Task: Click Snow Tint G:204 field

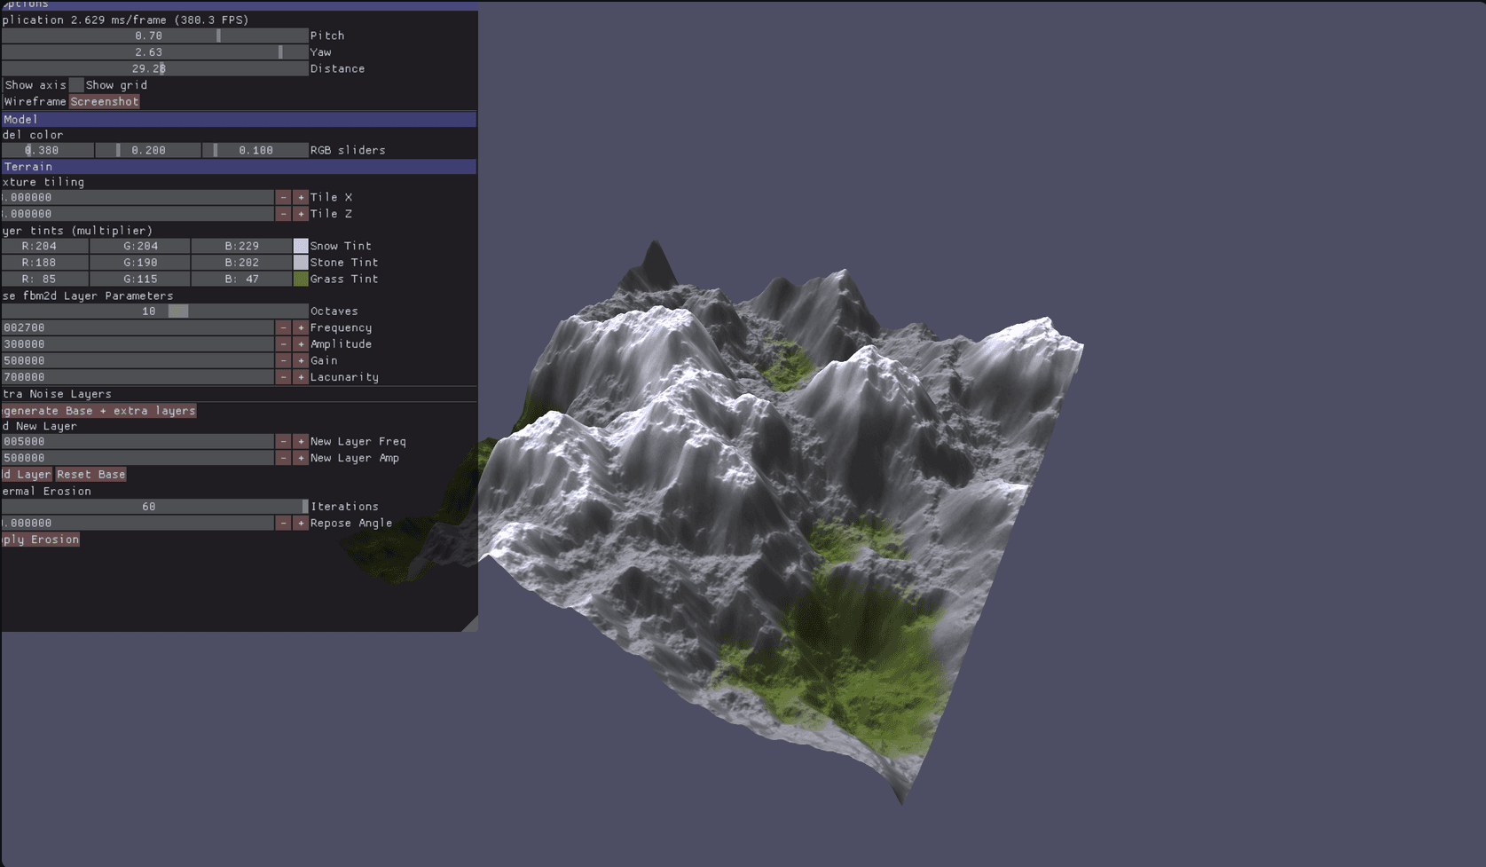Action: pyautogui.click(x=140, y=246)
